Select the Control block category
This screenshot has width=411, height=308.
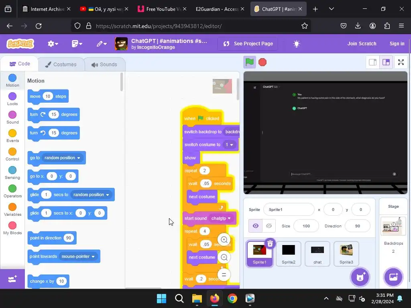tap(12, 154)
